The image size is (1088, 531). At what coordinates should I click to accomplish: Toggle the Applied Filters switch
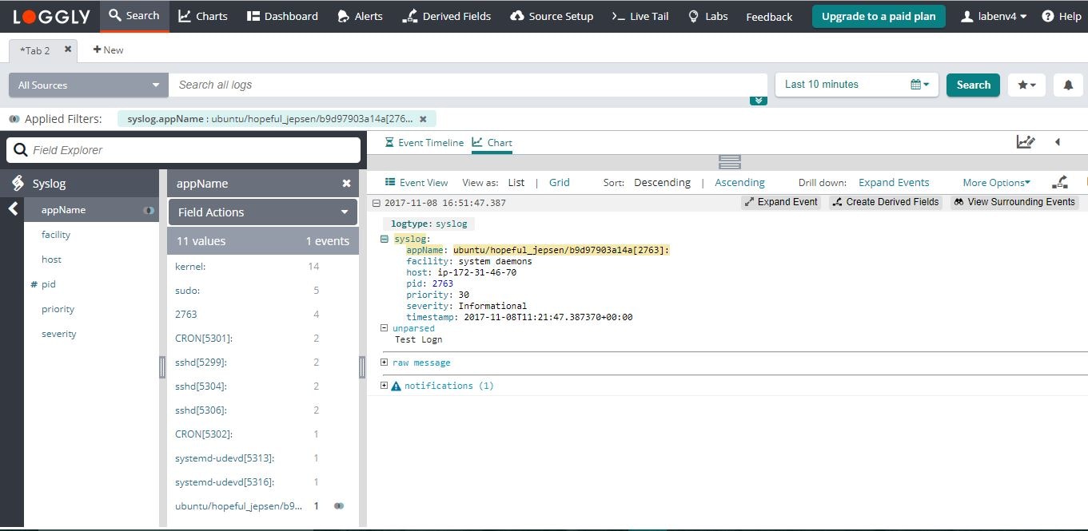[x=14, y=119]
